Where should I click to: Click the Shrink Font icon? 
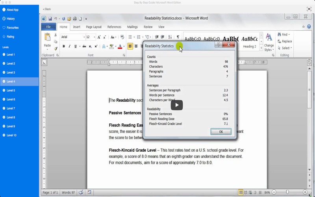tap(104, 37)
